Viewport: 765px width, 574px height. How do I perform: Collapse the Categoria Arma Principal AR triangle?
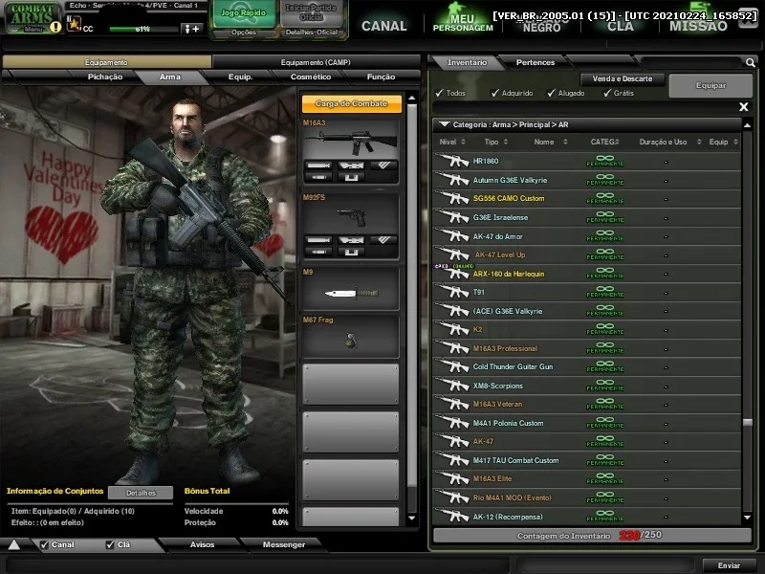444,124
